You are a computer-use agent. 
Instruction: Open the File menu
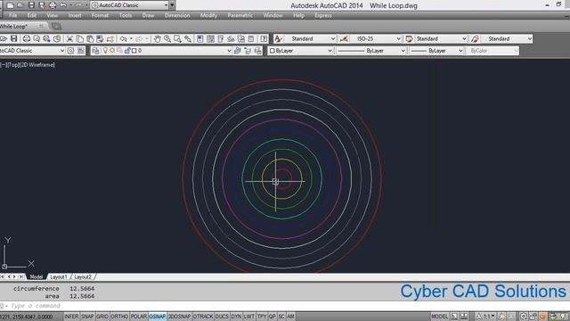(13, 15)
